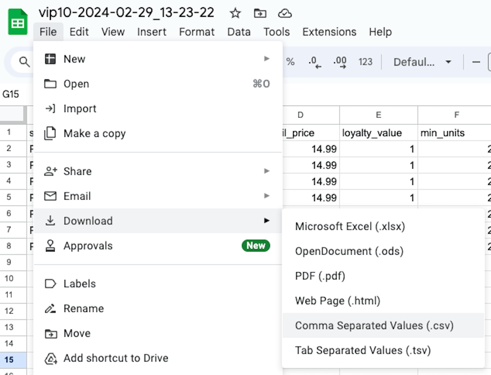Open the Insert menu
Screen dimensions: 491x375
pyautogui.click(x=152, y=32)
